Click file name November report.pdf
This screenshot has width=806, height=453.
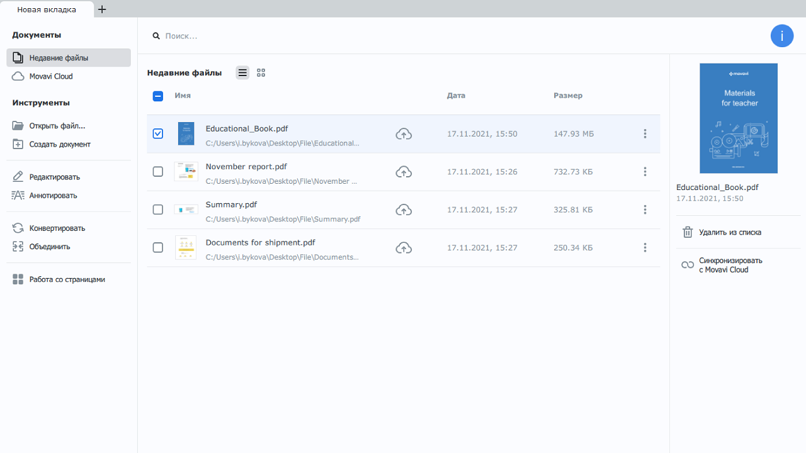click(x=246, y=167)
